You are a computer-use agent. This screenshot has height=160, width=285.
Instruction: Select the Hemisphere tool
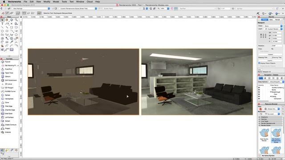[9, 99]
